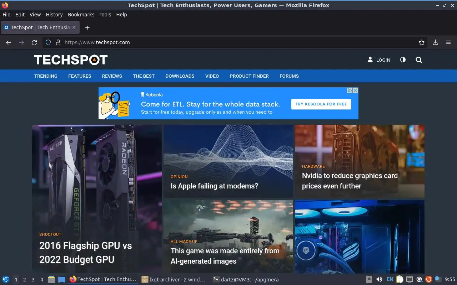Image resolution: width=457 pixels, height=285 pixels.
Task: Switch to dartz@VM3 terminal taskbar window
Action: (245, 279)
